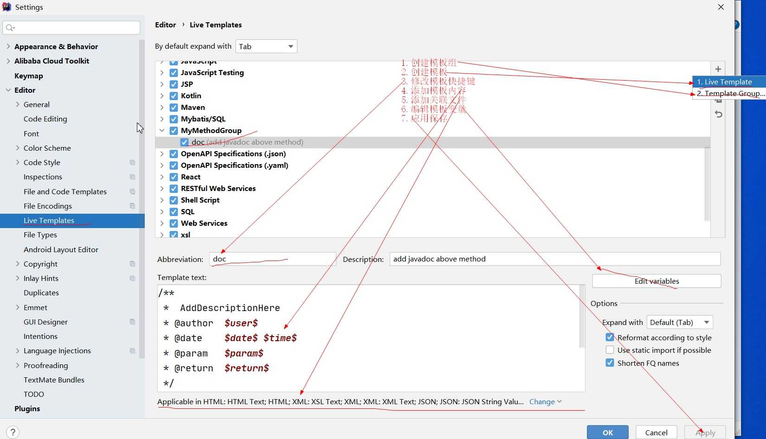Image resolution: width=766 pixels, height=439 pixels.
Task: Enable Use static import if possible
Action: coord(610,350)
